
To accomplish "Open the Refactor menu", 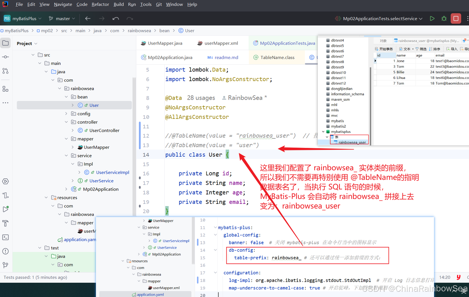I will 100,4.
